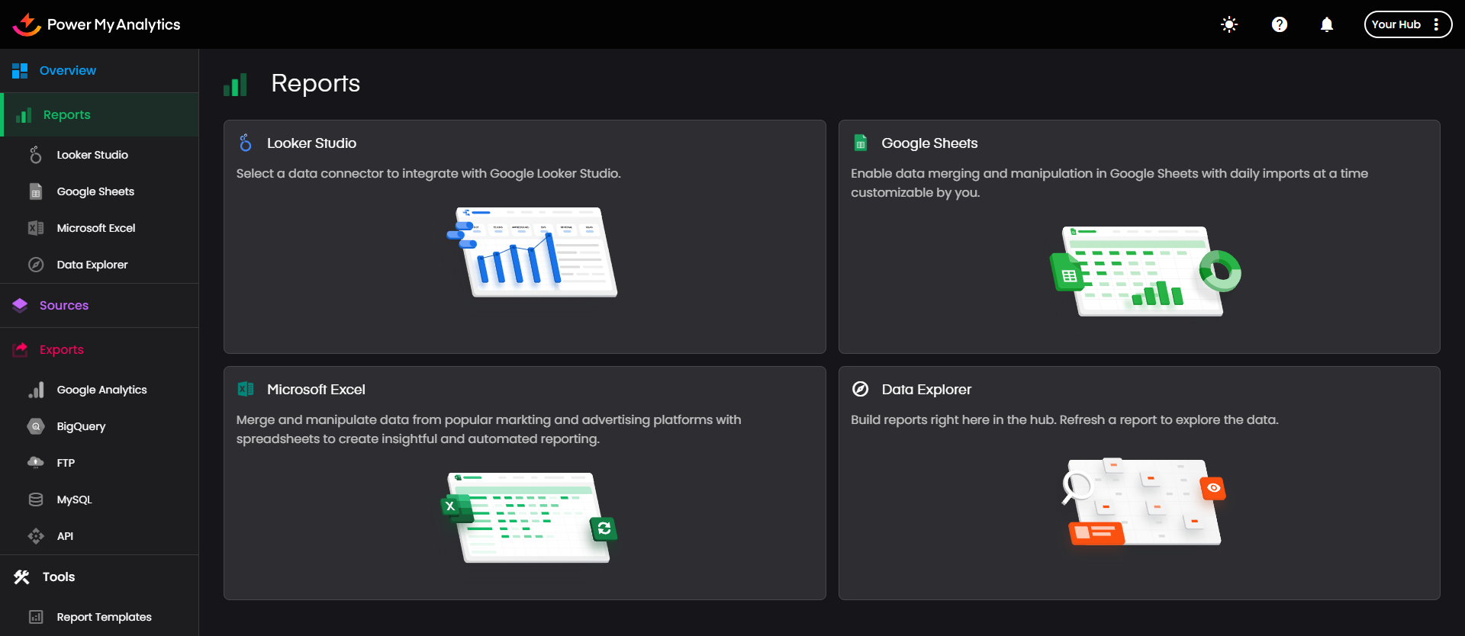
Task: Select Tools in the sidebar
Action: [x=59, y=577]
